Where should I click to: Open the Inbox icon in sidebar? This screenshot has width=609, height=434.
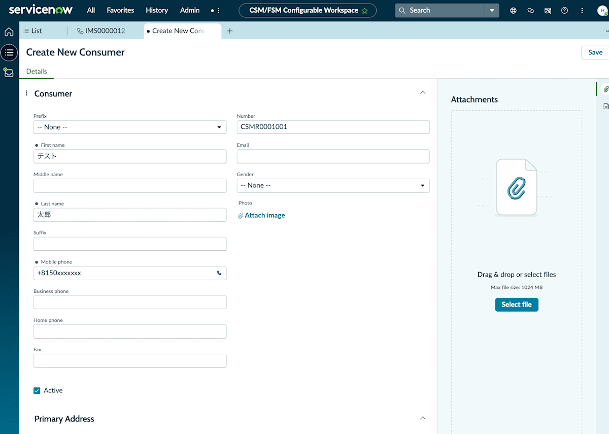[x=9, y=72]
